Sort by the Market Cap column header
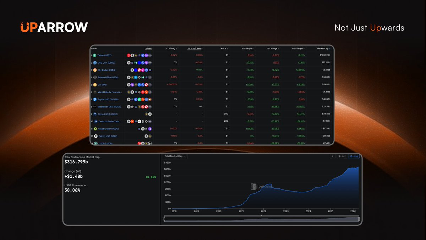426x240 pixels. point(324,48)
